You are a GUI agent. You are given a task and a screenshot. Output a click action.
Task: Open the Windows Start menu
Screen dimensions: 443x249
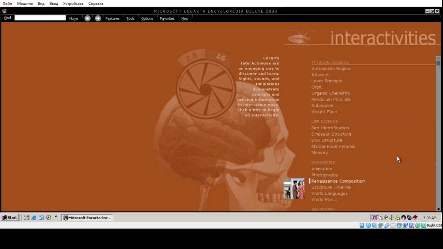9,218
